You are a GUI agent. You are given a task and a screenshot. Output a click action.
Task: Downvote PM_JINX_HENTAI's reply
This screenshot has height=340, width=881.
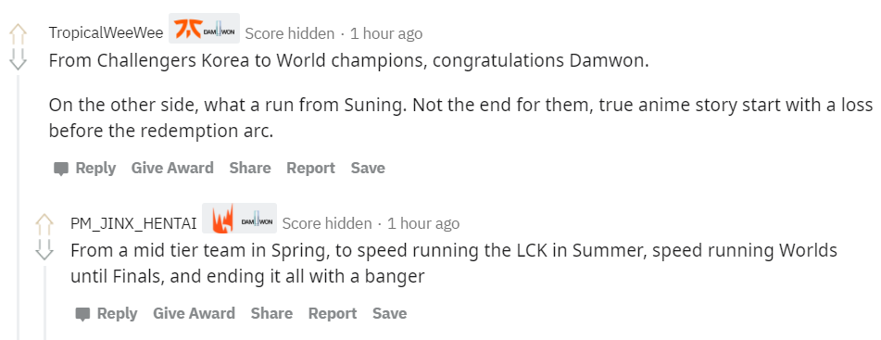(44, 249)
